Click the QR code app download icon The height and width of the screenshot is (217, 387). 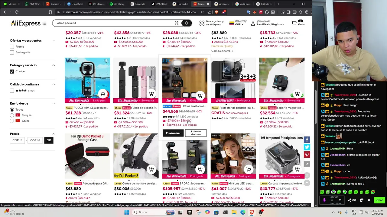[202, 23]
